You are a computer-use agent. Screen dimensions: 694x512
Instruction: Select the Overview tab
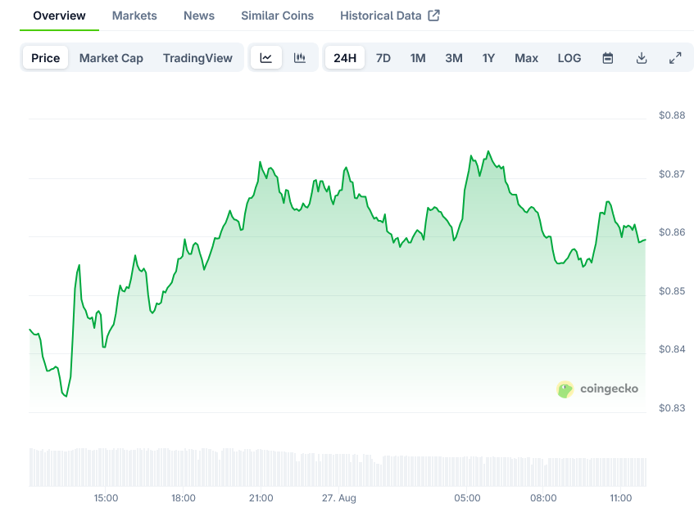pyautogui.click(x=59, y=16)
